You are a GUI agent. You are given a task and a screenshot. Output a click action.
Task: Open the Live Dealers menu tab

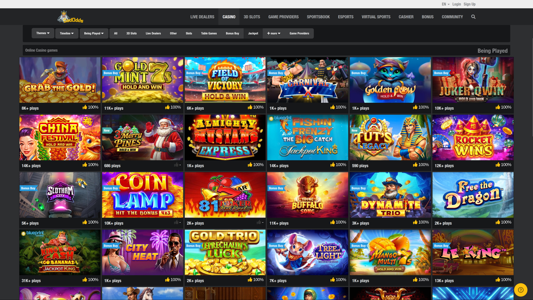202,17
